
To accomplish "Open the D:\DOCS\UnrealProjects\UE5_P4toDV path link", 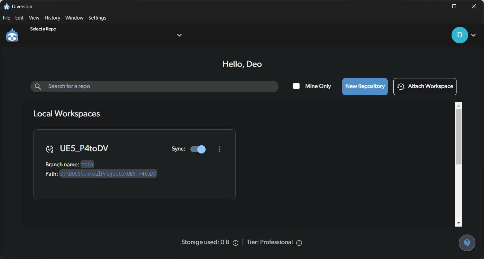I will [108, 174].
